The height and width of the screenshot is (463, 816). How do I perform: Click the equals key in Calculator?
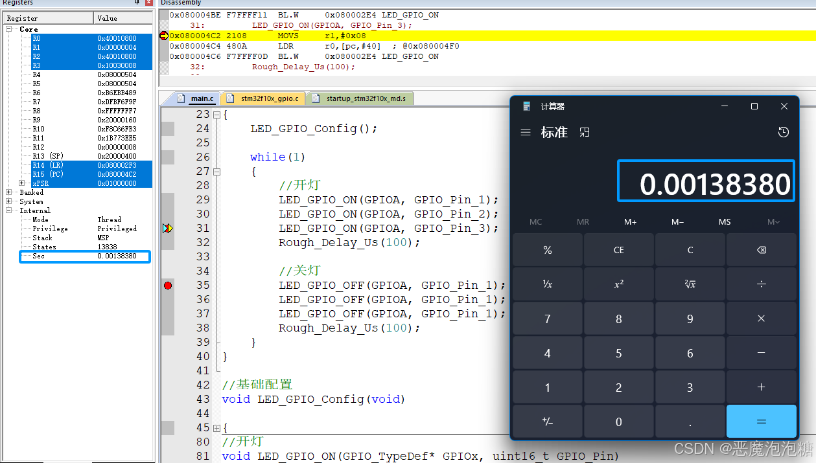tap(761, 422)
